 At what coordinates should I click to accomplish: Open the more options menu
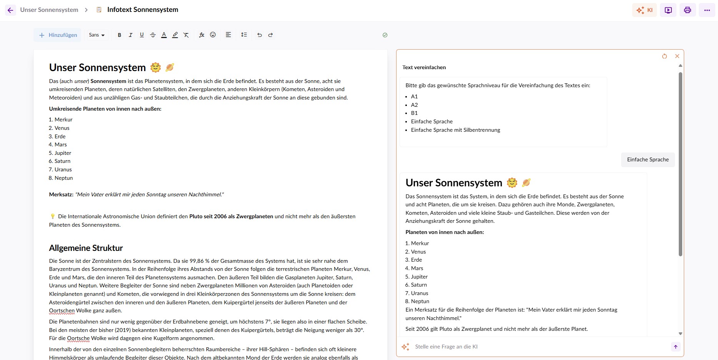707,10
